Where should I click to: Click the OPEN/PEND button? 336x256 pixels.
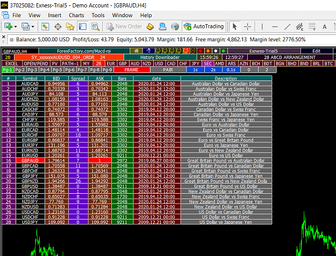click(36, 63)
